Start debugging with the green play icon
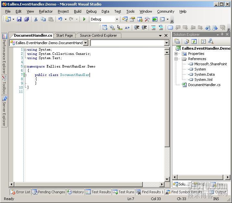Screen dimensions: 232x203 [x=84, y=19]
